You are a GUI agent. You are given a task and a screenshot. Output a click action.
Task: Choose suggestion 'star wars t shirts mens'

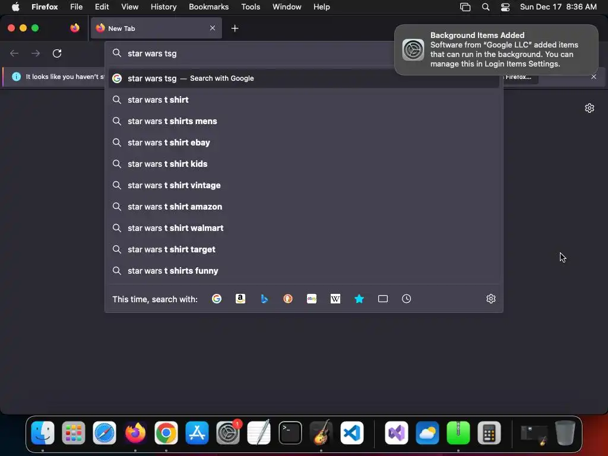click(x=304, y=121)
